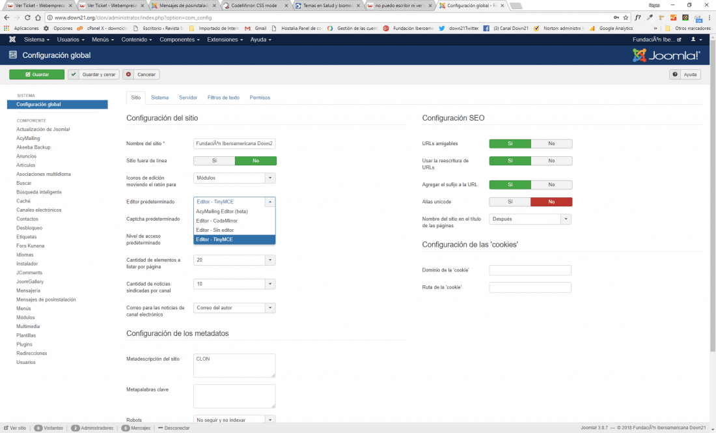Click the Metapalabras clave text area
Screen dimensions: 716x433
pos(234,396)
